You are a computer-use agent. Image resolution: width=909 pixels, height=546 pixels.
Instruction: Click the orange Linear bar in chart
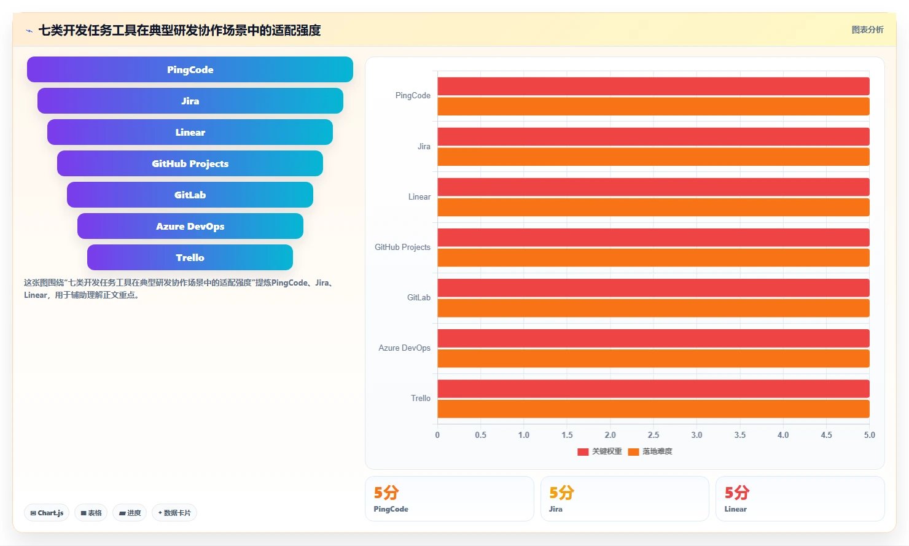coord(653,207)
